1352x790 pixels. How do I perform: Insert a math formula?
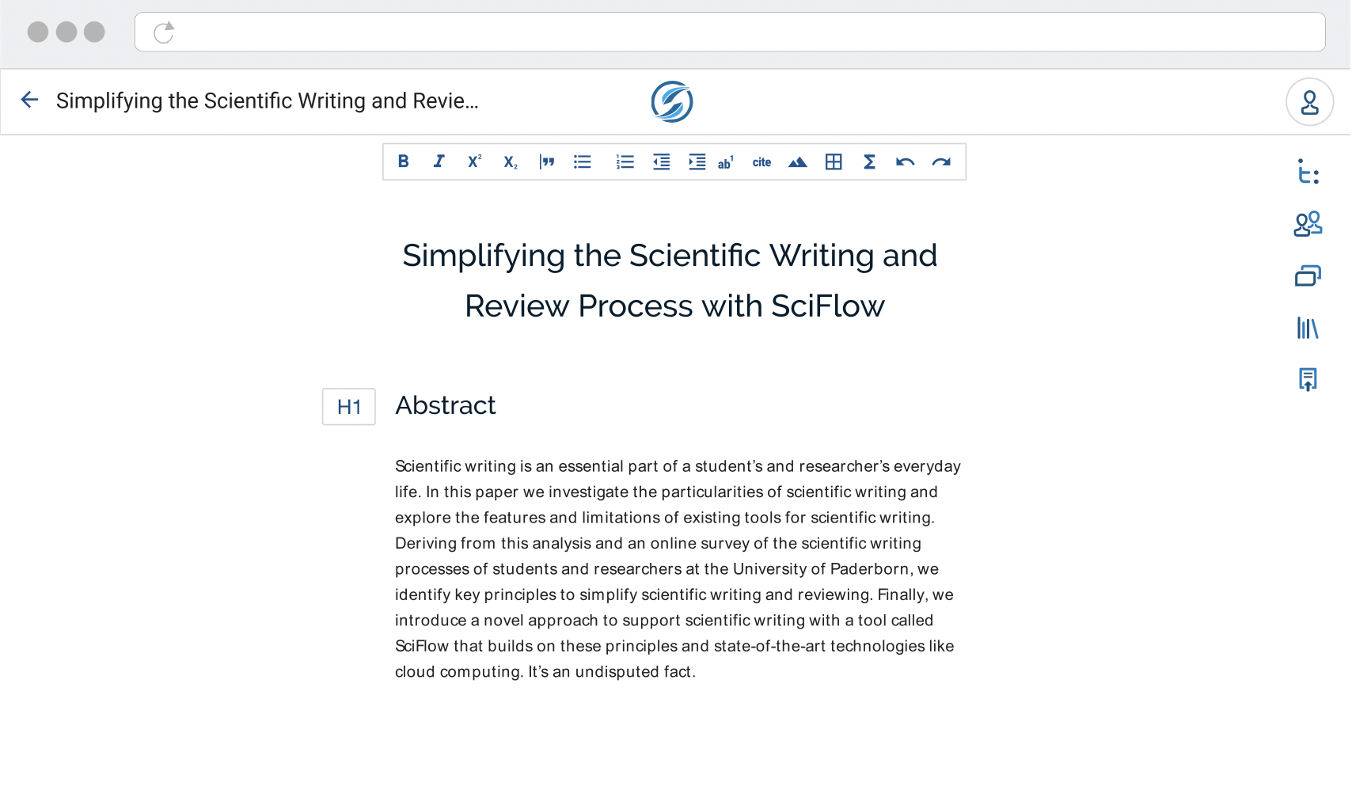[868, 161]
